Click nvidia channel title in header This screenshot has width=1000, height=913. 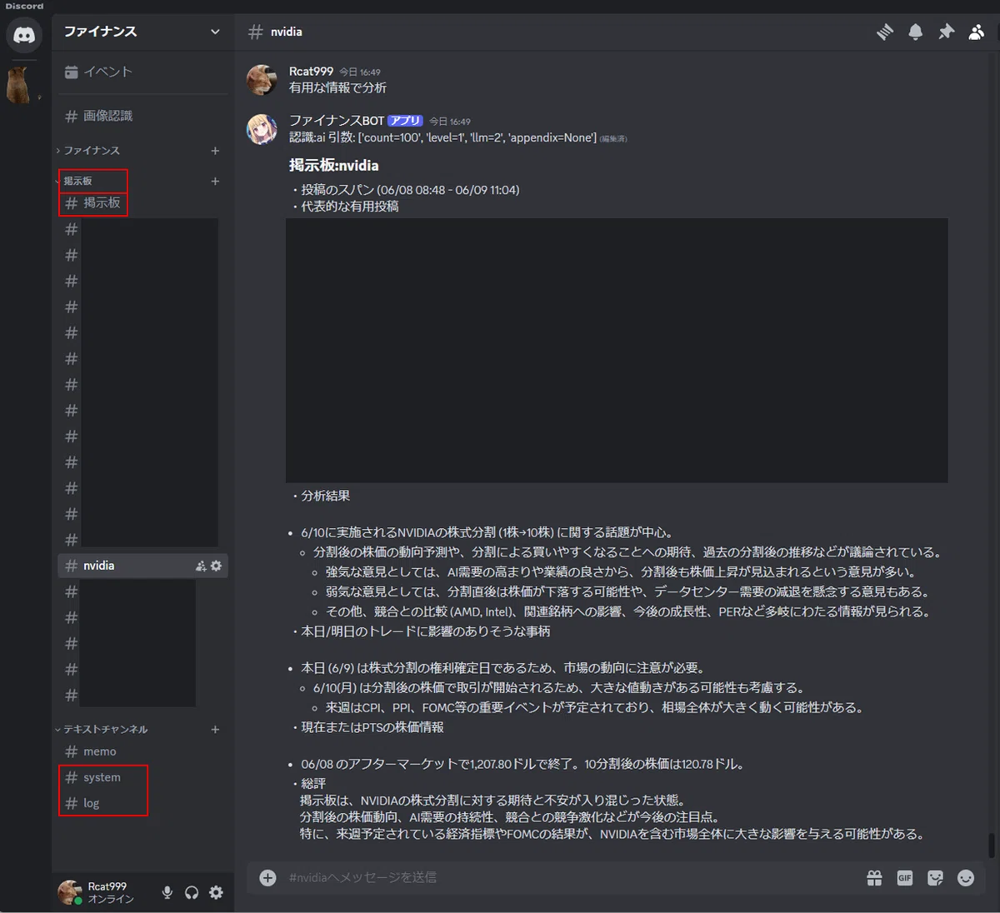[287, 32]
